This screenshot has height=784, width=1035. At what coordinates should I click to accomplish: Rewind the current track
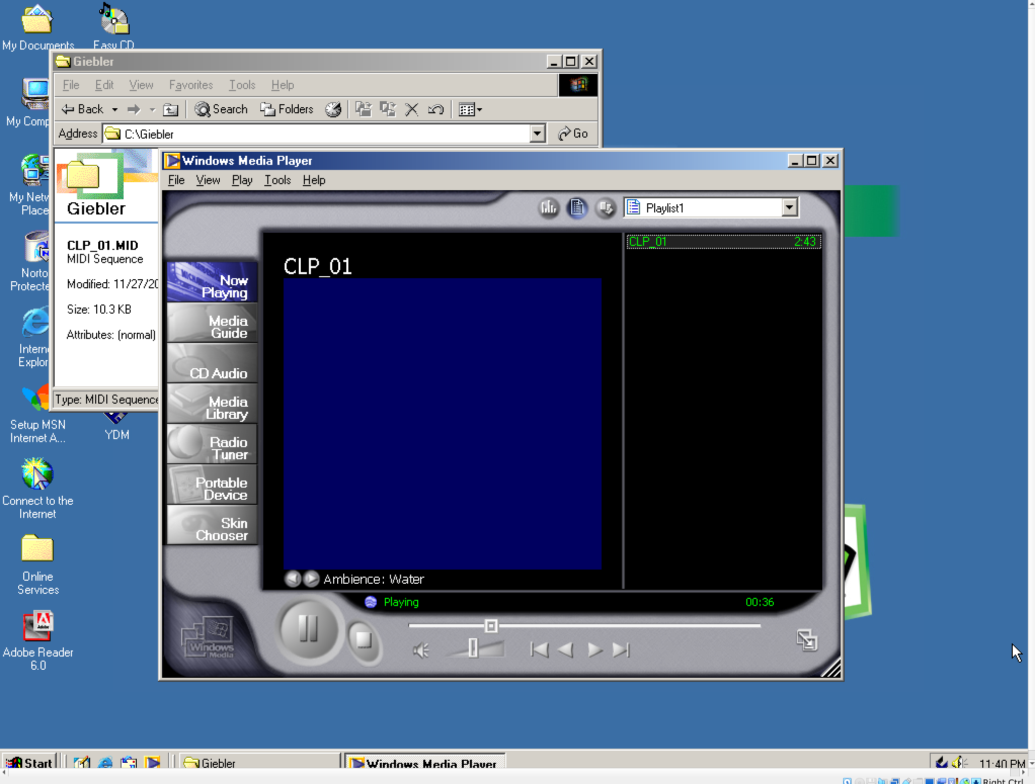[x=565, y=650]
